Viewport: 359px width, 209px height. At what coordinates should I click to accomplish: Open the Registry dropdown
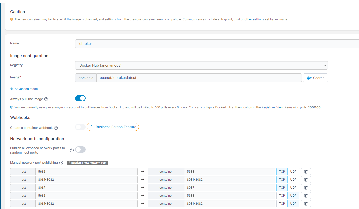pos(201,65)
